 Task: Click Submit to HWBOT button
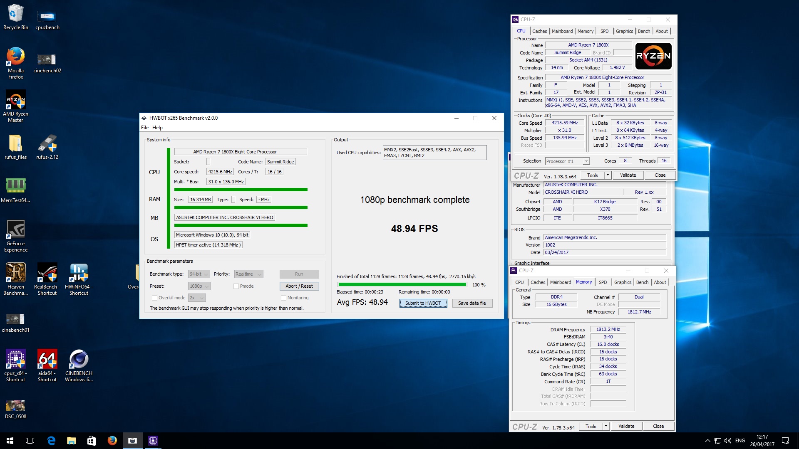[x=423, y=303]
